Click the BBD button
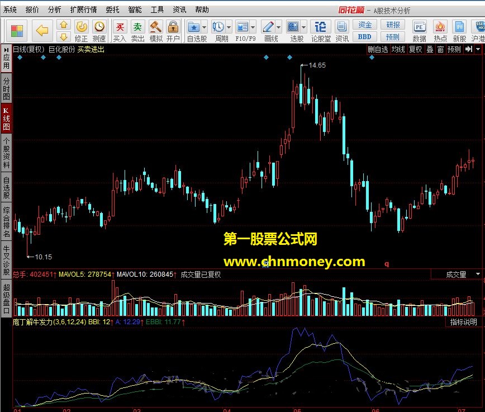 [365, 37]
